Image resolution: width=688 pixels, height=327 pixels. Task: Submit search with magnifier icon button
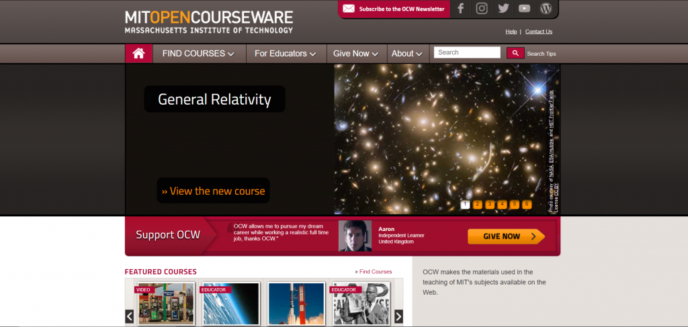(x=515, y=53)
